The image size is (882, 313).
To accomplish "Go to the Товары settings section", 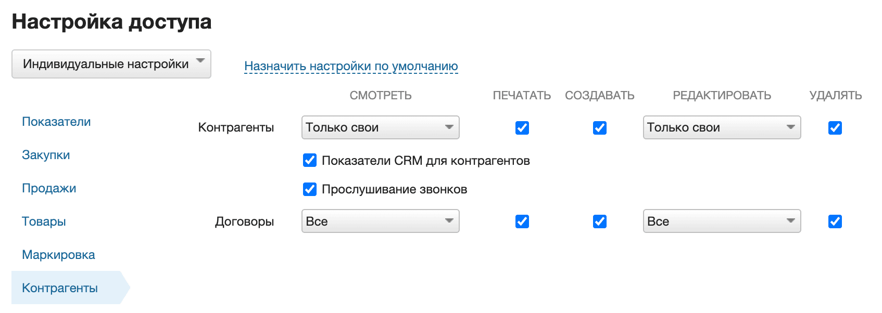I will (x=44, y=221).
